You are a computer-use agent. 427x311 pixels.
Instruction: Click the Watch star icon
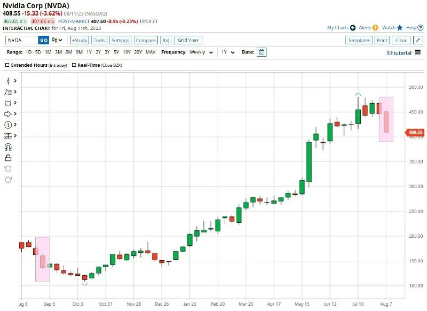(x=399, y=28)
